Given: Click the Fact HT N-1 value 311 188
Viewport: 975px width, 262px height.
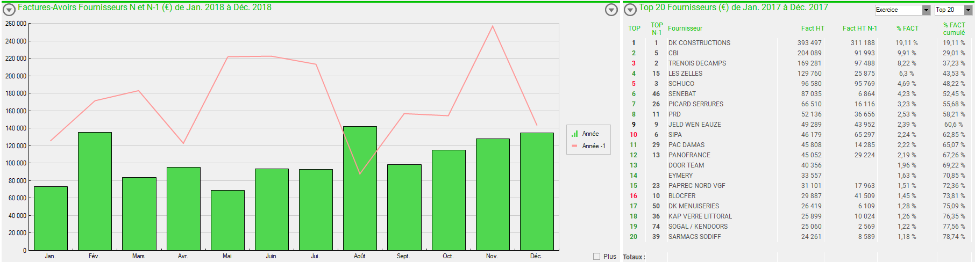Looking at the screenshot, I should pyautogui.click(x=863, y=43).
